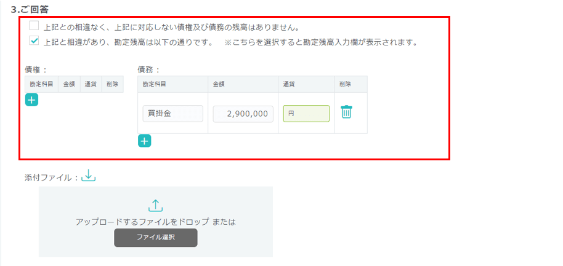Check the 上記との相違なく checkbox
This screenshot has height=266, width=563.
(34, 26)
